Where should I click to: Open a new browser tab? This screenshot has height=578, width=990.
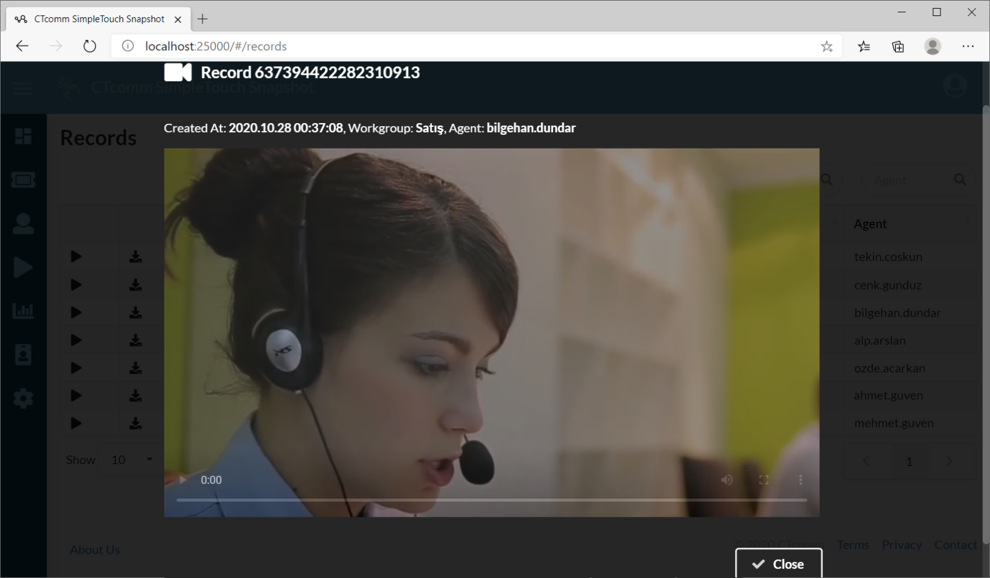click(x=202, y=19)
